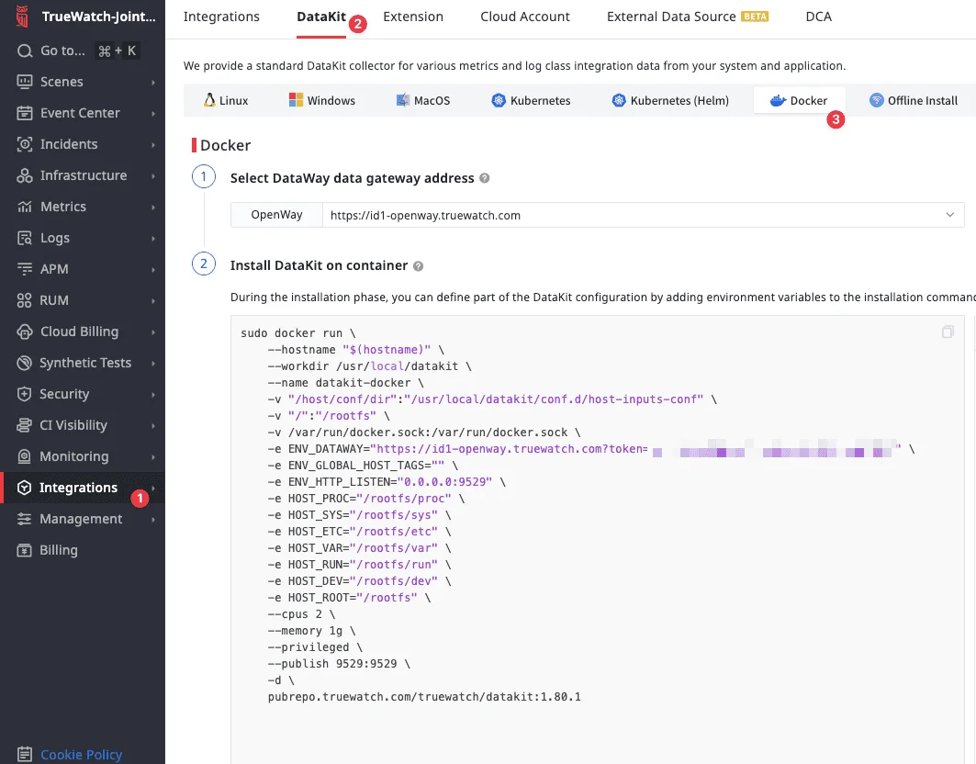Switch to the Integrations top tab
976x764 pixels.
click(221, 17)
